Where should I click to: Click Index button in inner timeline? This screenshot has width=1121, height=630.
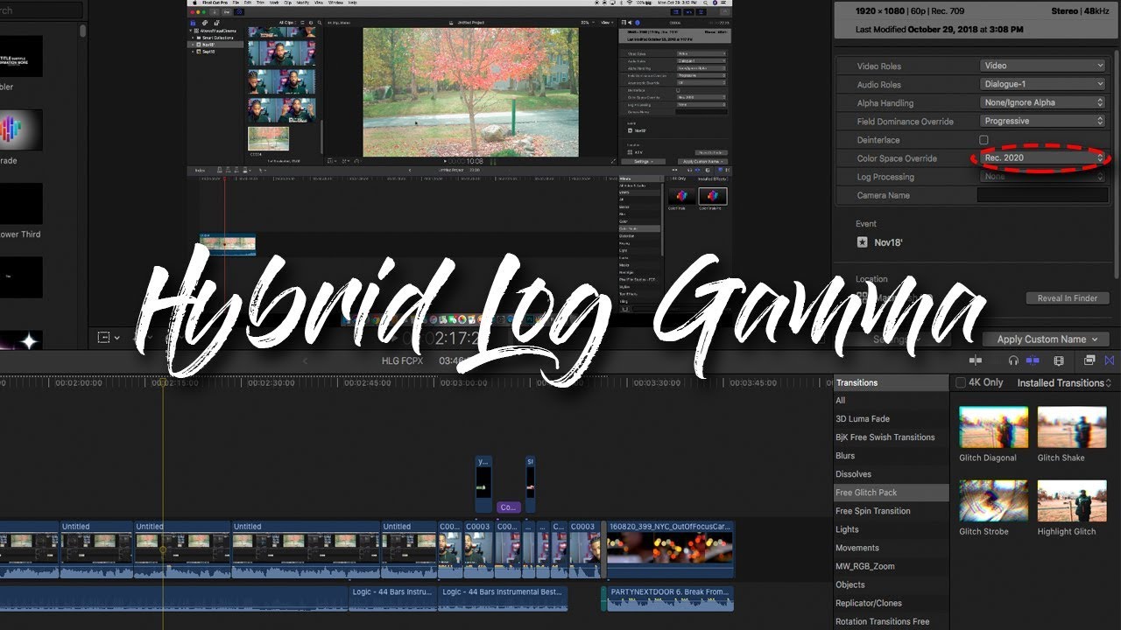pos(201,170)
